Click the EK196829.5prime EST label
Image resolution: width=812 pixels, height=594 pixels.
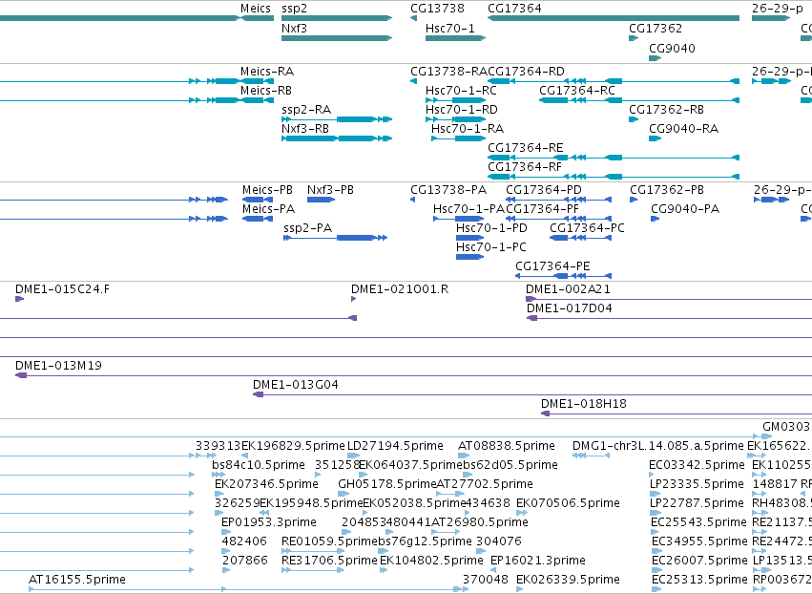[293, 446]
